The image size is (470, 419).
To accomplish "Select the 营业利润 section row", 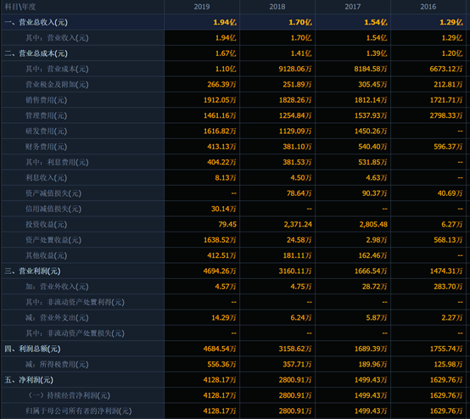I will 234,271.
